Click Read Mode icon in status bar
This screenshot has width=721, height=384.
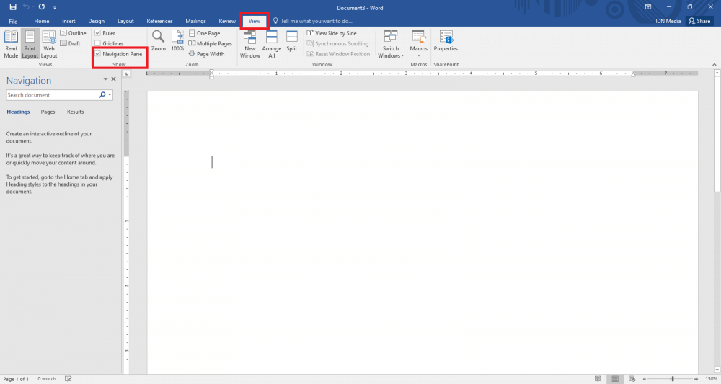(x=597, y=379)
